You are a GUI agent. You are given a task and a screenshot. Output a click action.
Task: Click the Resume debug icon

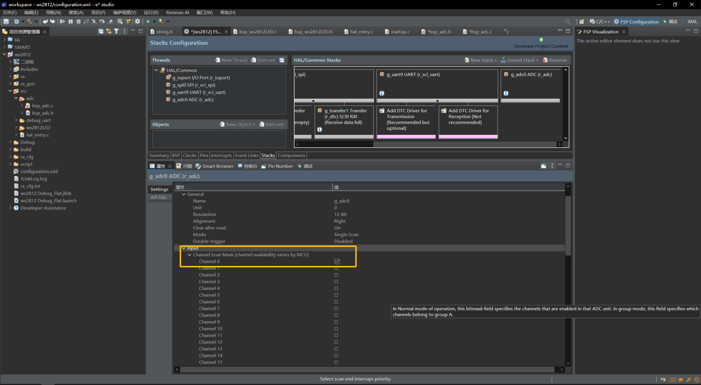[62, 22]
